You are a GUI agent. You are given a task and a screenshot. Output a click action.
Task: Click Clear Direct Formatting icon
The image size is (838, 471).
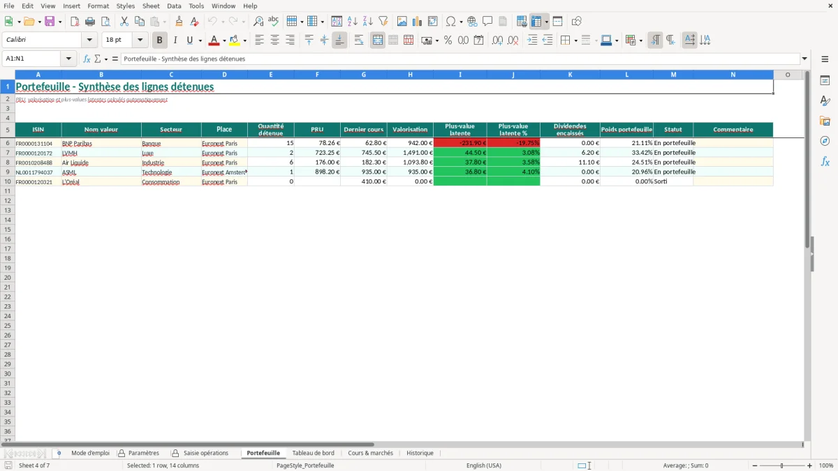(x=194, y=22)
